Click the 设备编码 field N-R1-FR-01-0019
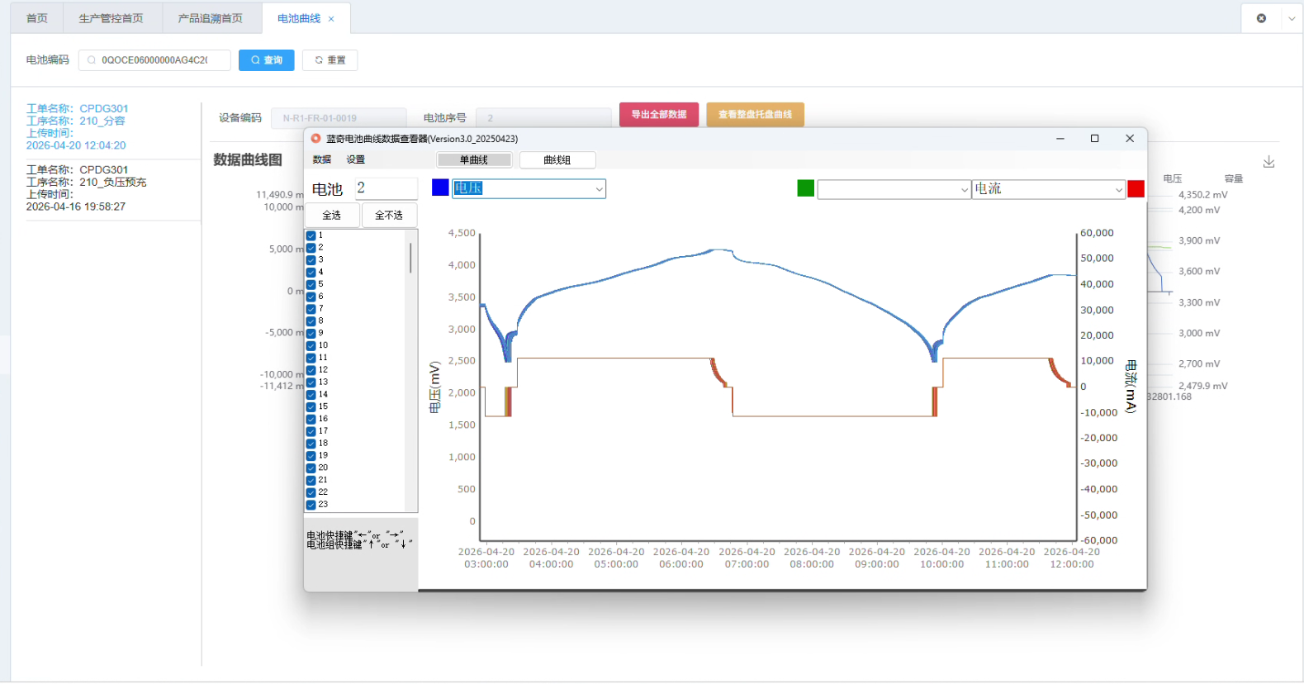The width and height of the screenshot is (1304, 684). click(339, 118)
